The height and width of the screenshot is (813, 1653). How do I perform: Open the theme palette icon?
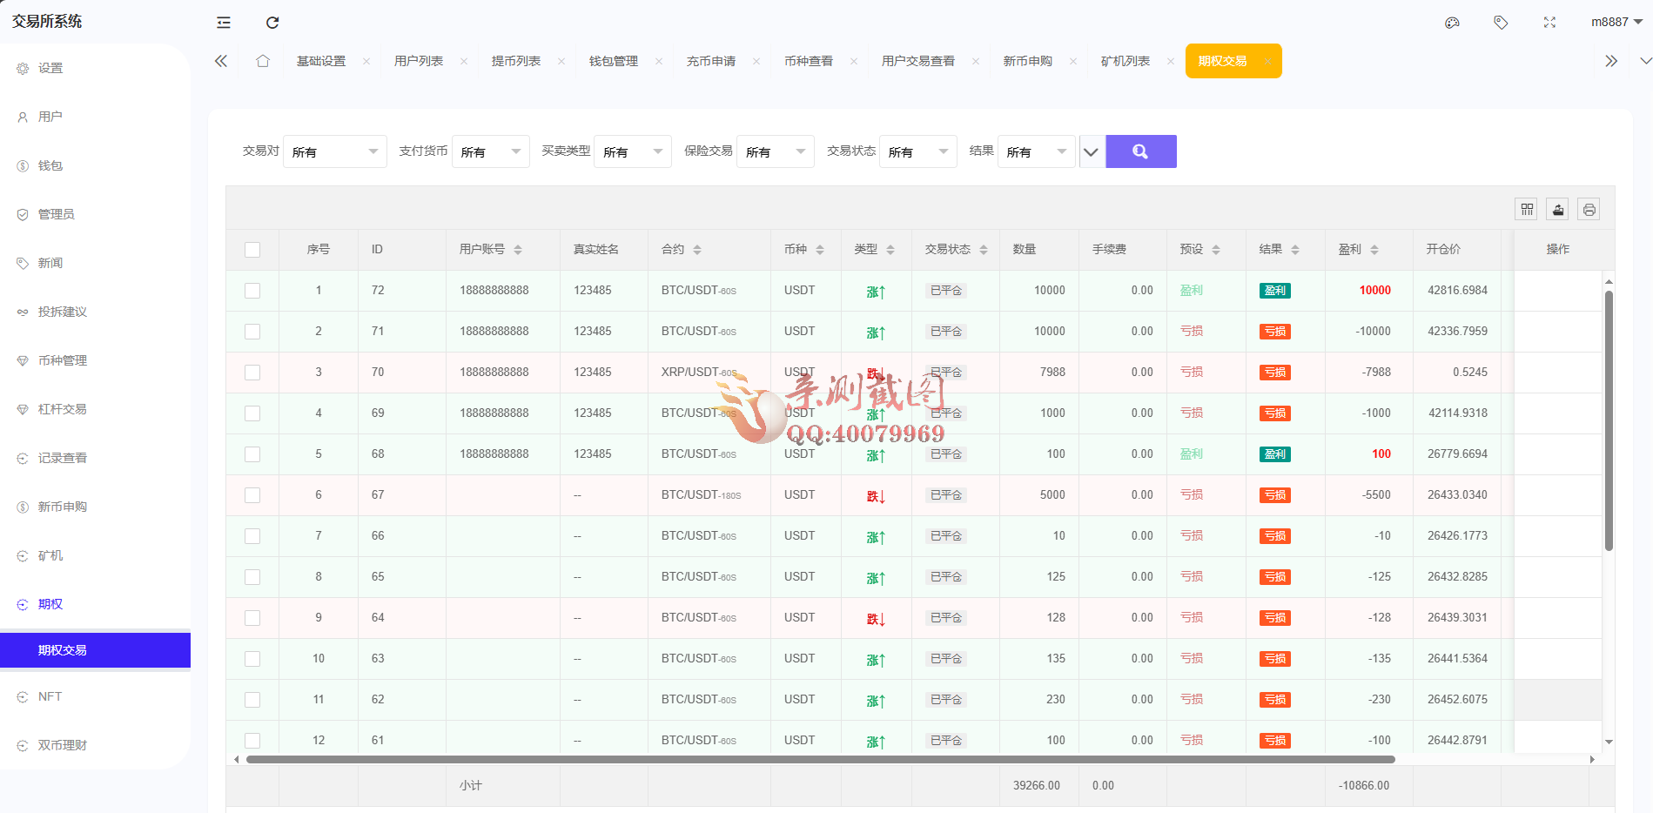coord(1452,23)
